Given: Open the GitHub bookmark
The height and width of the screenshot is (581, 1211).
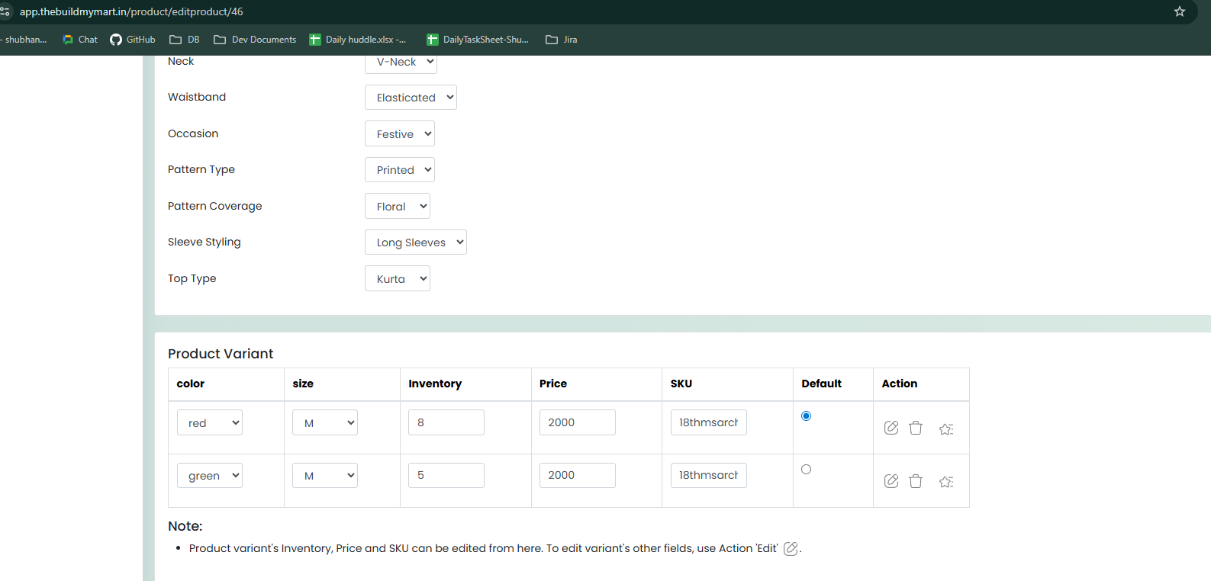Looking at the screenshot, I should click(133, 40).
